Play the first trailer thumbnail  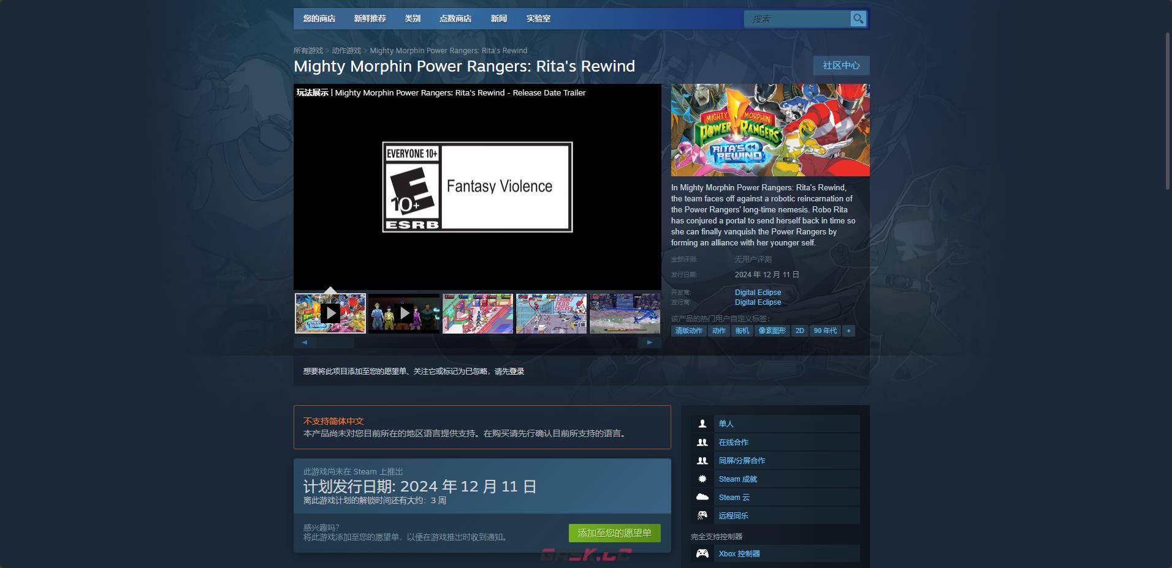pos(330,313)
